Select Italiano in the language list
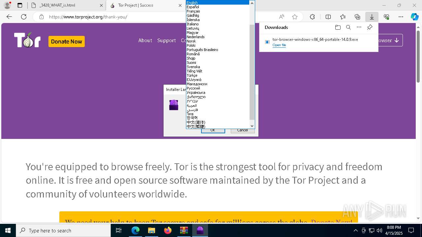The height and width of the screenshot is (237, 422). pyautogui.click(x=218, y=24)
